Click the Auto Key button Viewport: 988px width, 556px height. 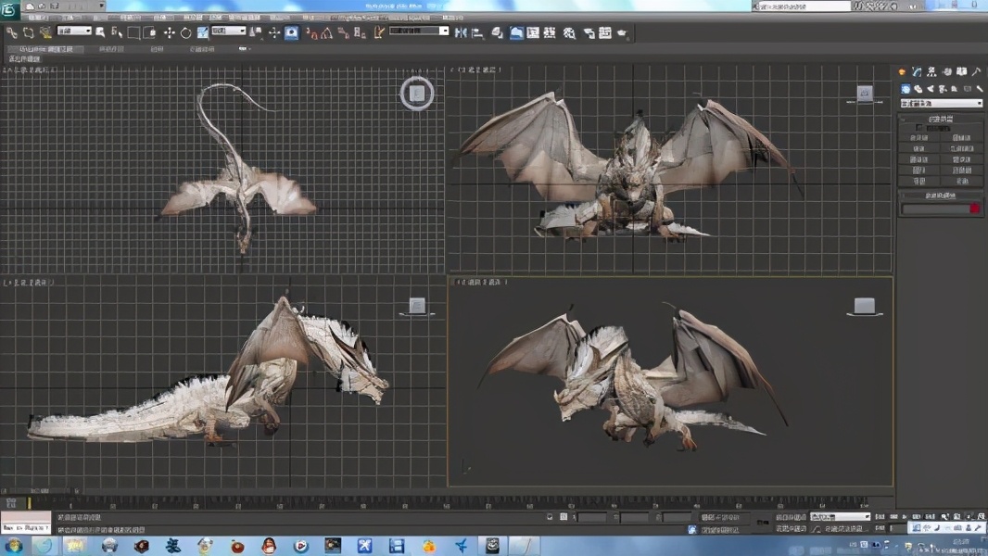pos(791,517)
